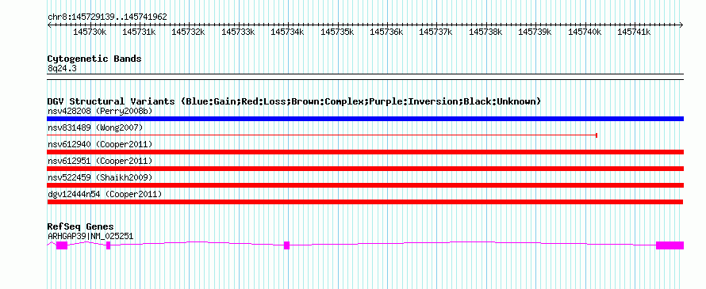Open the nsv428208 (Perry2008b) label
706x289 pixels.
click(99, 111)
